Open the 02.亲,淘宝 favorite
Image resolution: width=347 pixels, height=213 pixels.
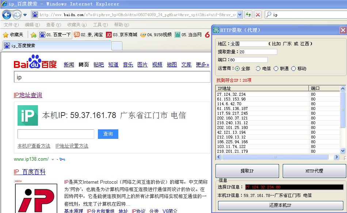(88, 35)
